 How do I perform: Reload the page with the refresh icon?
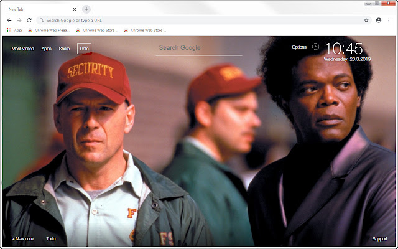pos(29,21)
